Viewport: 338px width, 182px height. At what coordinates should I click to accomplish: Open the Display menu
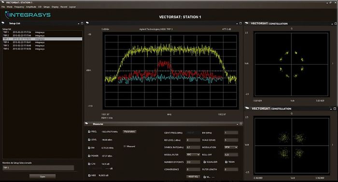(x=55, y=7)
